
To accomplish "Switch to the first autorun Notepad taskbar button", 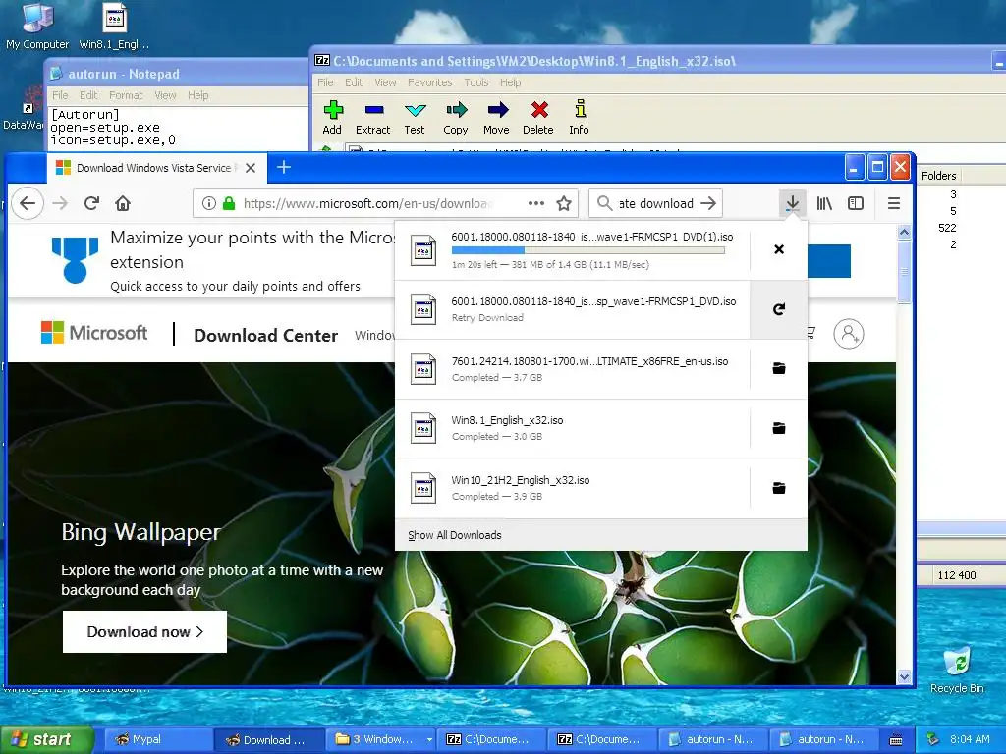I will [x=713, y=740].
